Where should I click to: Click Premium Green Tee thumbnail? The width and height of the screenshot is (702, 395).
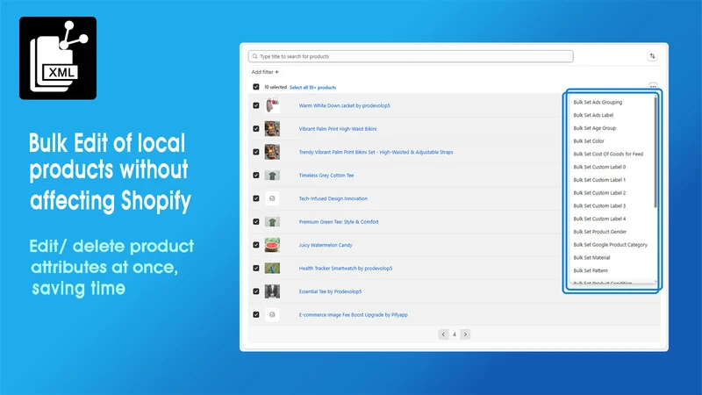click(272, 222)
